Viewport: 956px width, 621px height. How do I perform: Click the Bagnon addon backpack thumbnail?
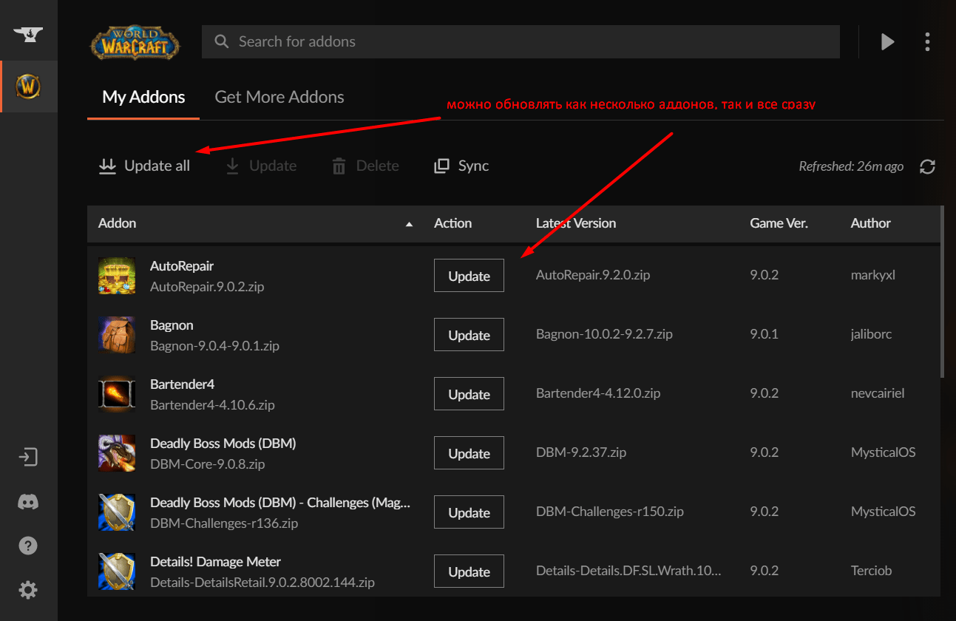(117, 335)
